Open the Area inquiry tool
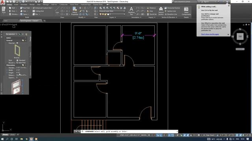Viewport: 252px width, 141px height. 150,11
